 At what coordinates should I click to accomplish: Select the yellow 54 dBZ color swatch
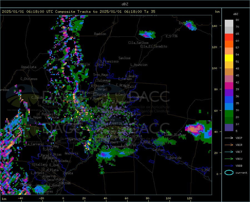tap(229, 58)
